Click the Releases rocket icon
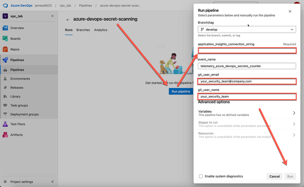The height and width of the screenshot is (187, 304). tap(5, 88)
